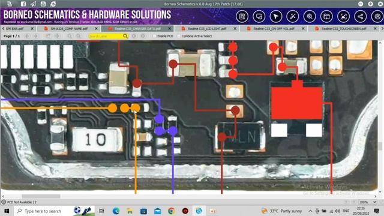
Task: Close the CHARGER DATA.pdf tab
Action: [x=169, y=29]
